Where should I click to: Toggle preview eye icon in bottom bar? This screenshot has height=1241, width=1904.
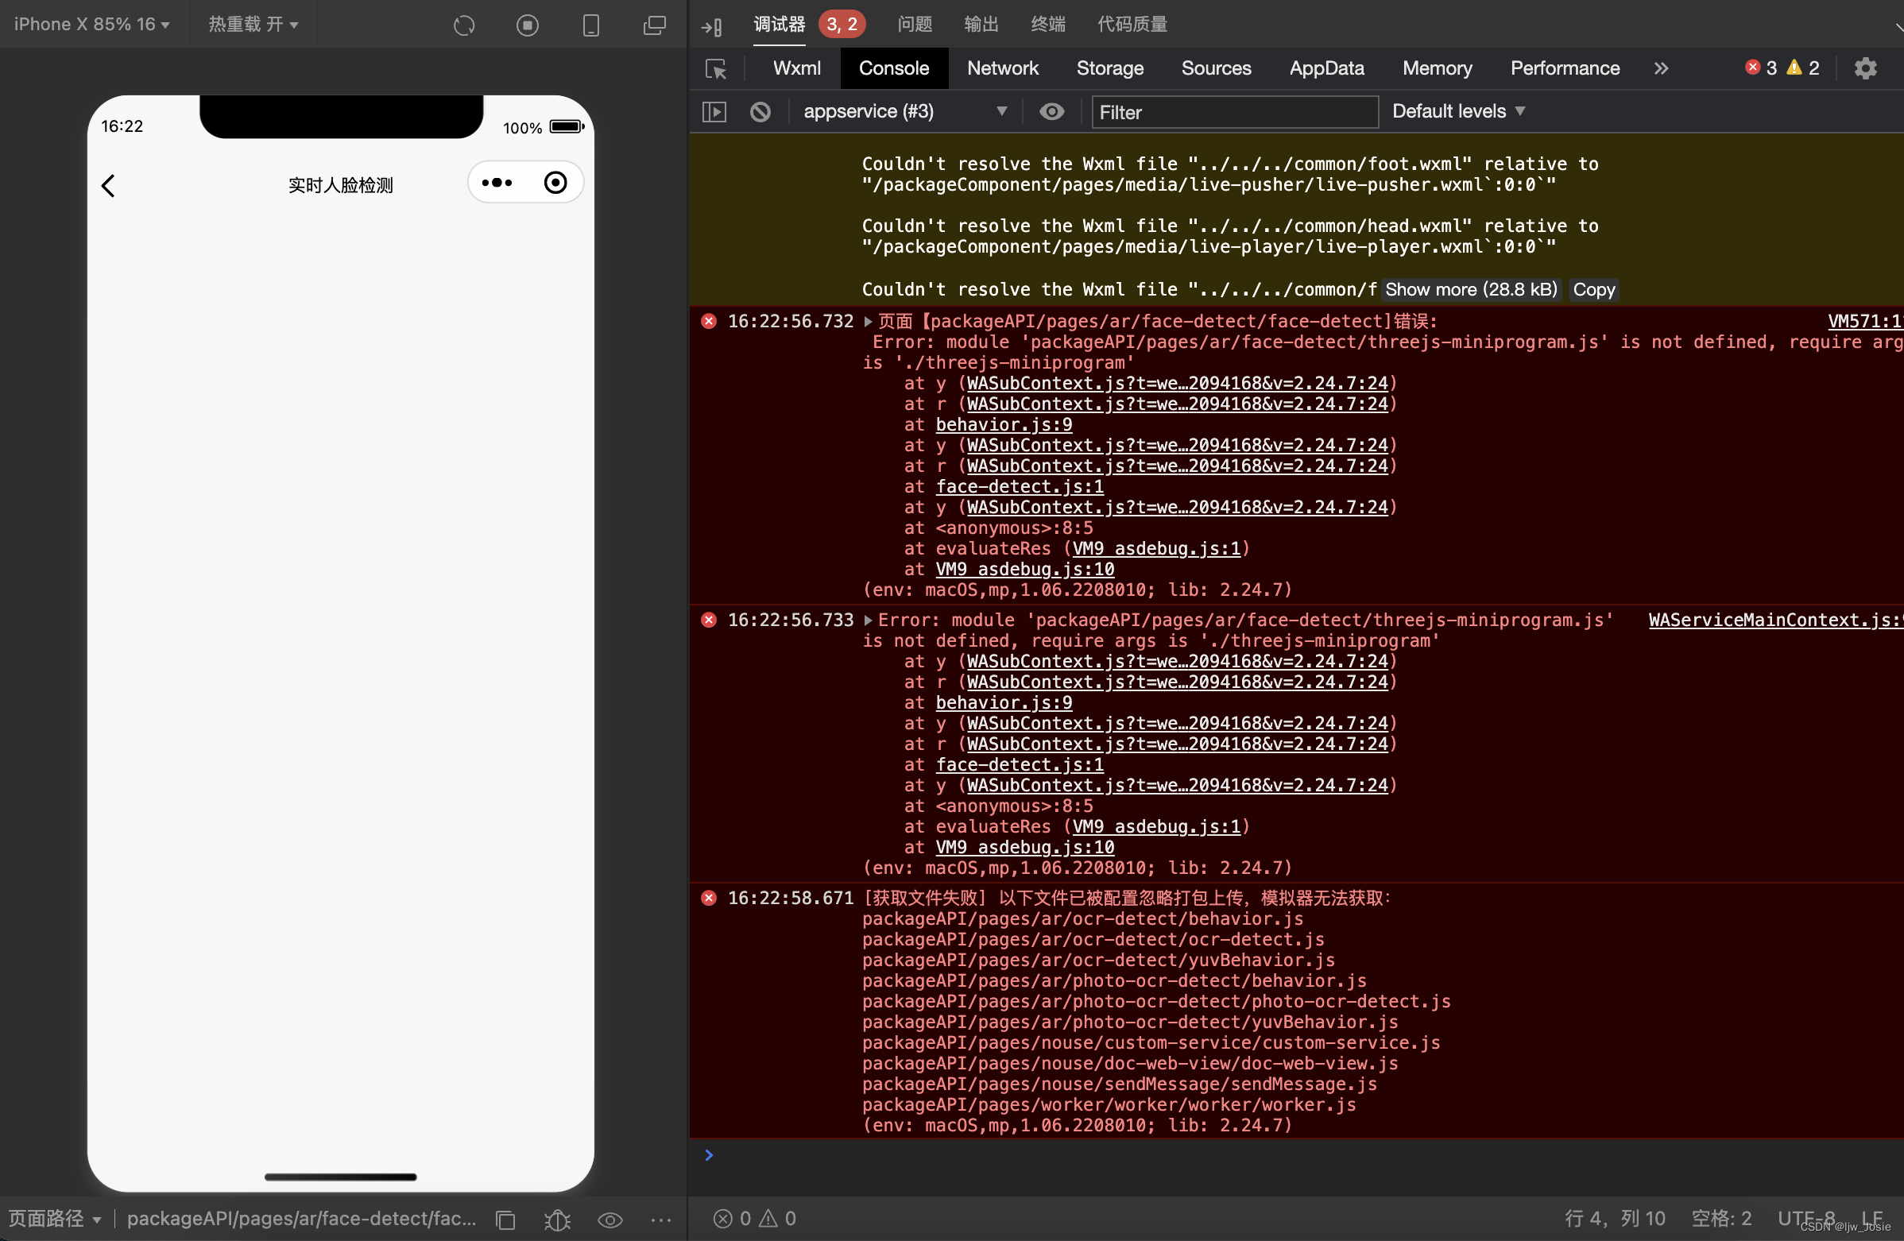coord(610,1220)
